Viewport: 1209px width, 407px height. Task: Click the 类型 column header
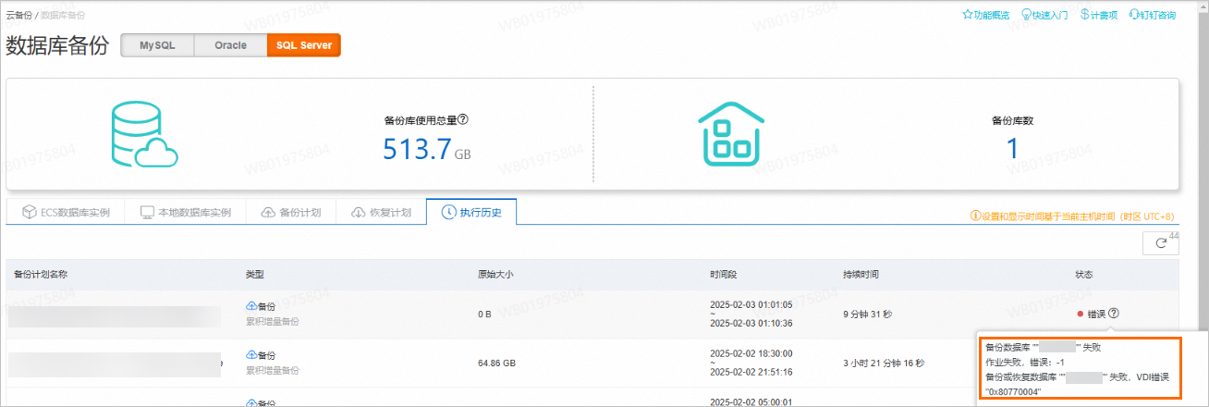(255, 275)
